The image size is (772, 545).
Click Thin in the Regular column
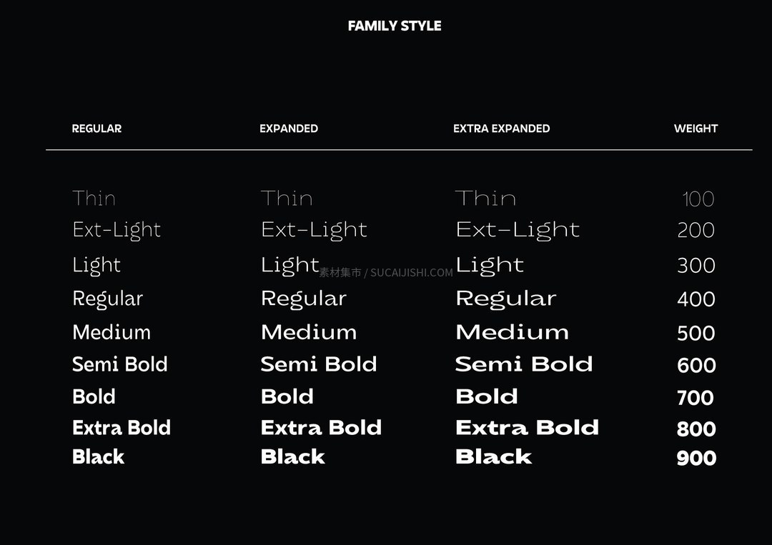94,199
